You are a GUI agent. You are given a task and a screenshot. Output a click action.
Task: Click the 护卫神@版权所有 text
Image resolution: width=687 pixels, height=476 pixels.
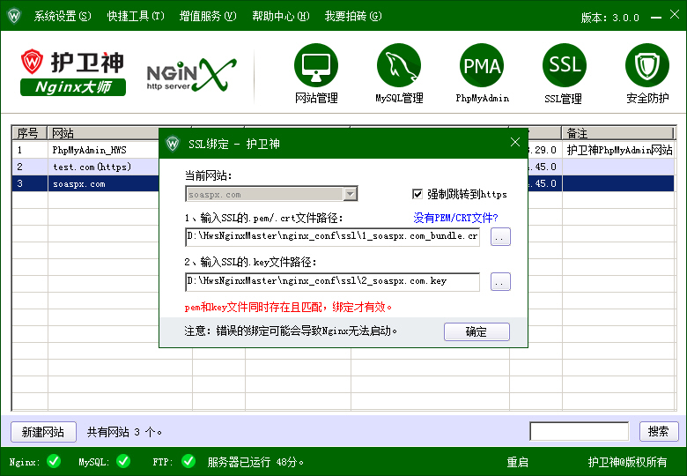[x=627, y=462]
